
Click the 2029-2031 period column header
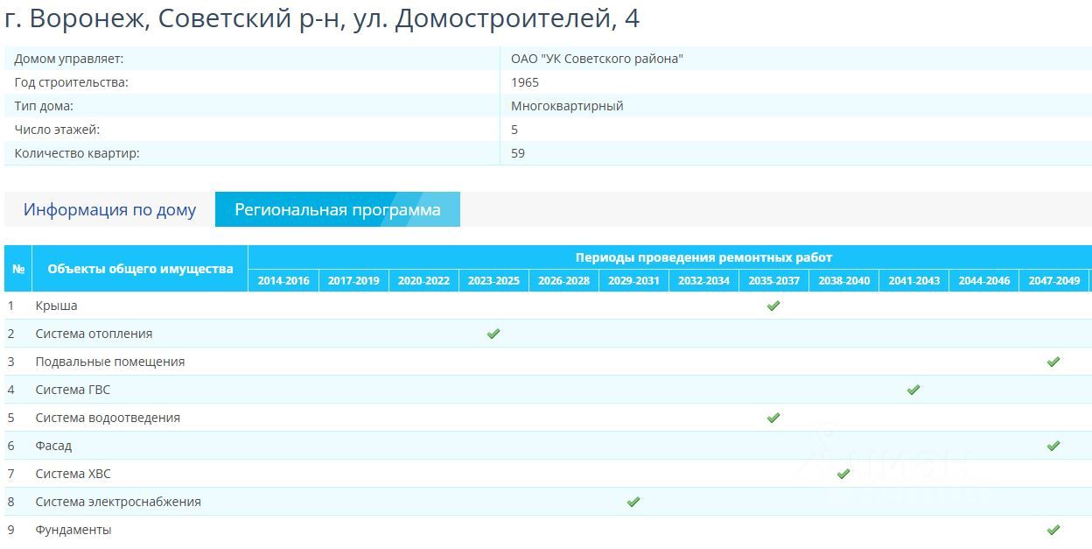pyautogui.click(x=633, y=281)
